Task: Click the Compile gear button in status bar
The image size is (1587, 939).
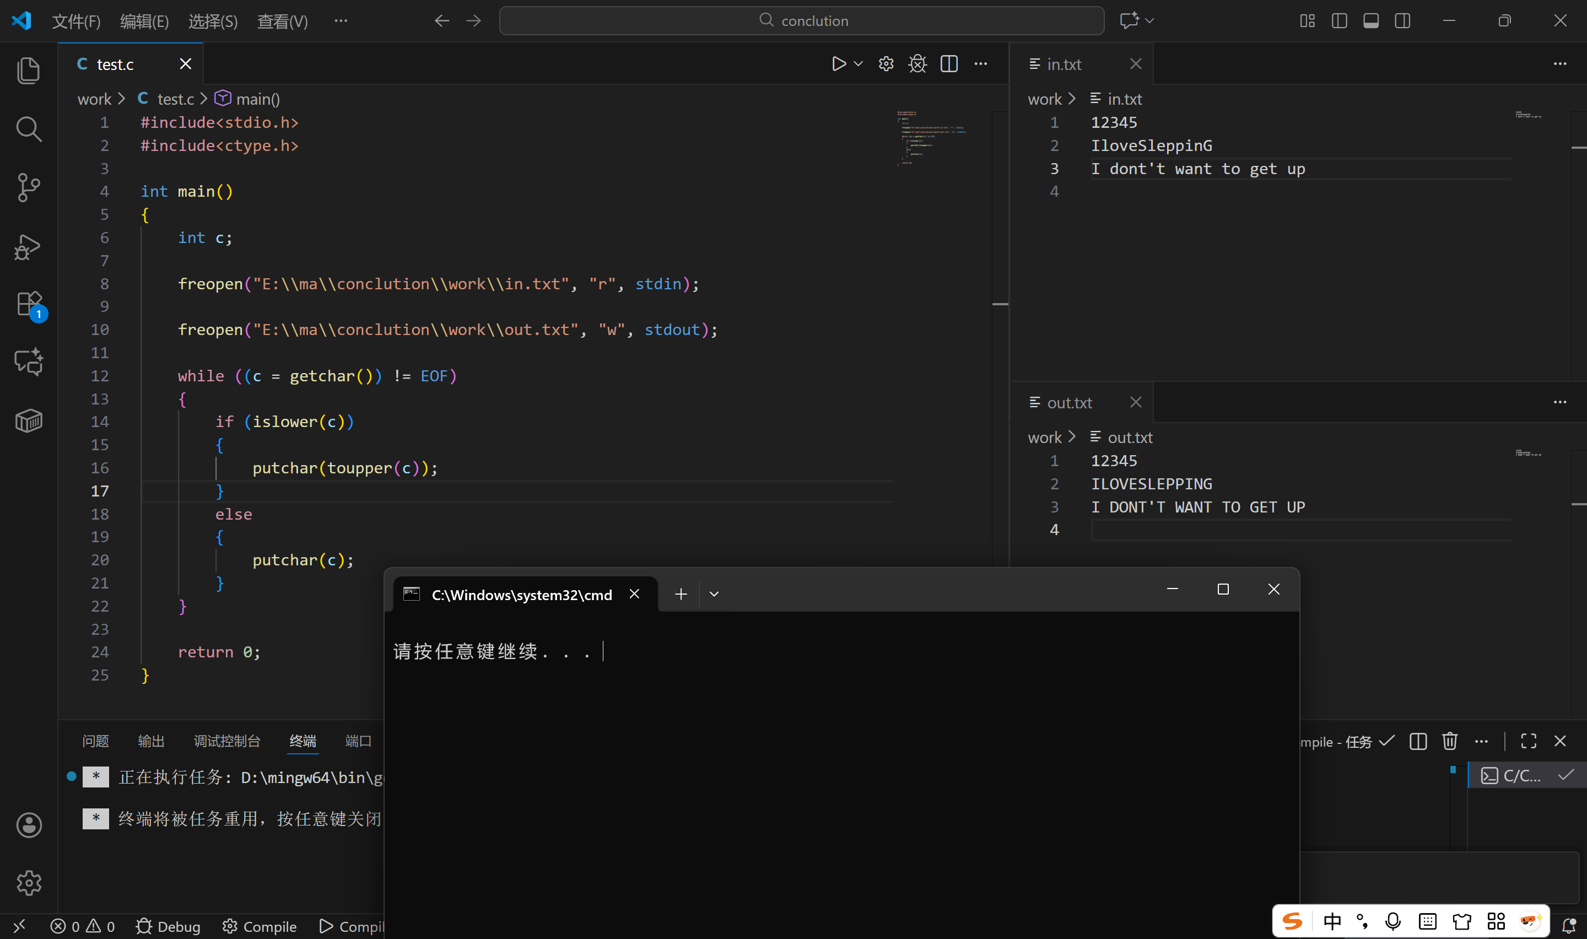Action: click(x=260, y=926)
